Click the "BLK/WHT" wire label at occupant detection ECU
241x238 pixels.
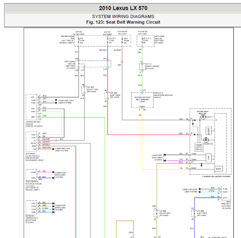click(x=46, y=142)
